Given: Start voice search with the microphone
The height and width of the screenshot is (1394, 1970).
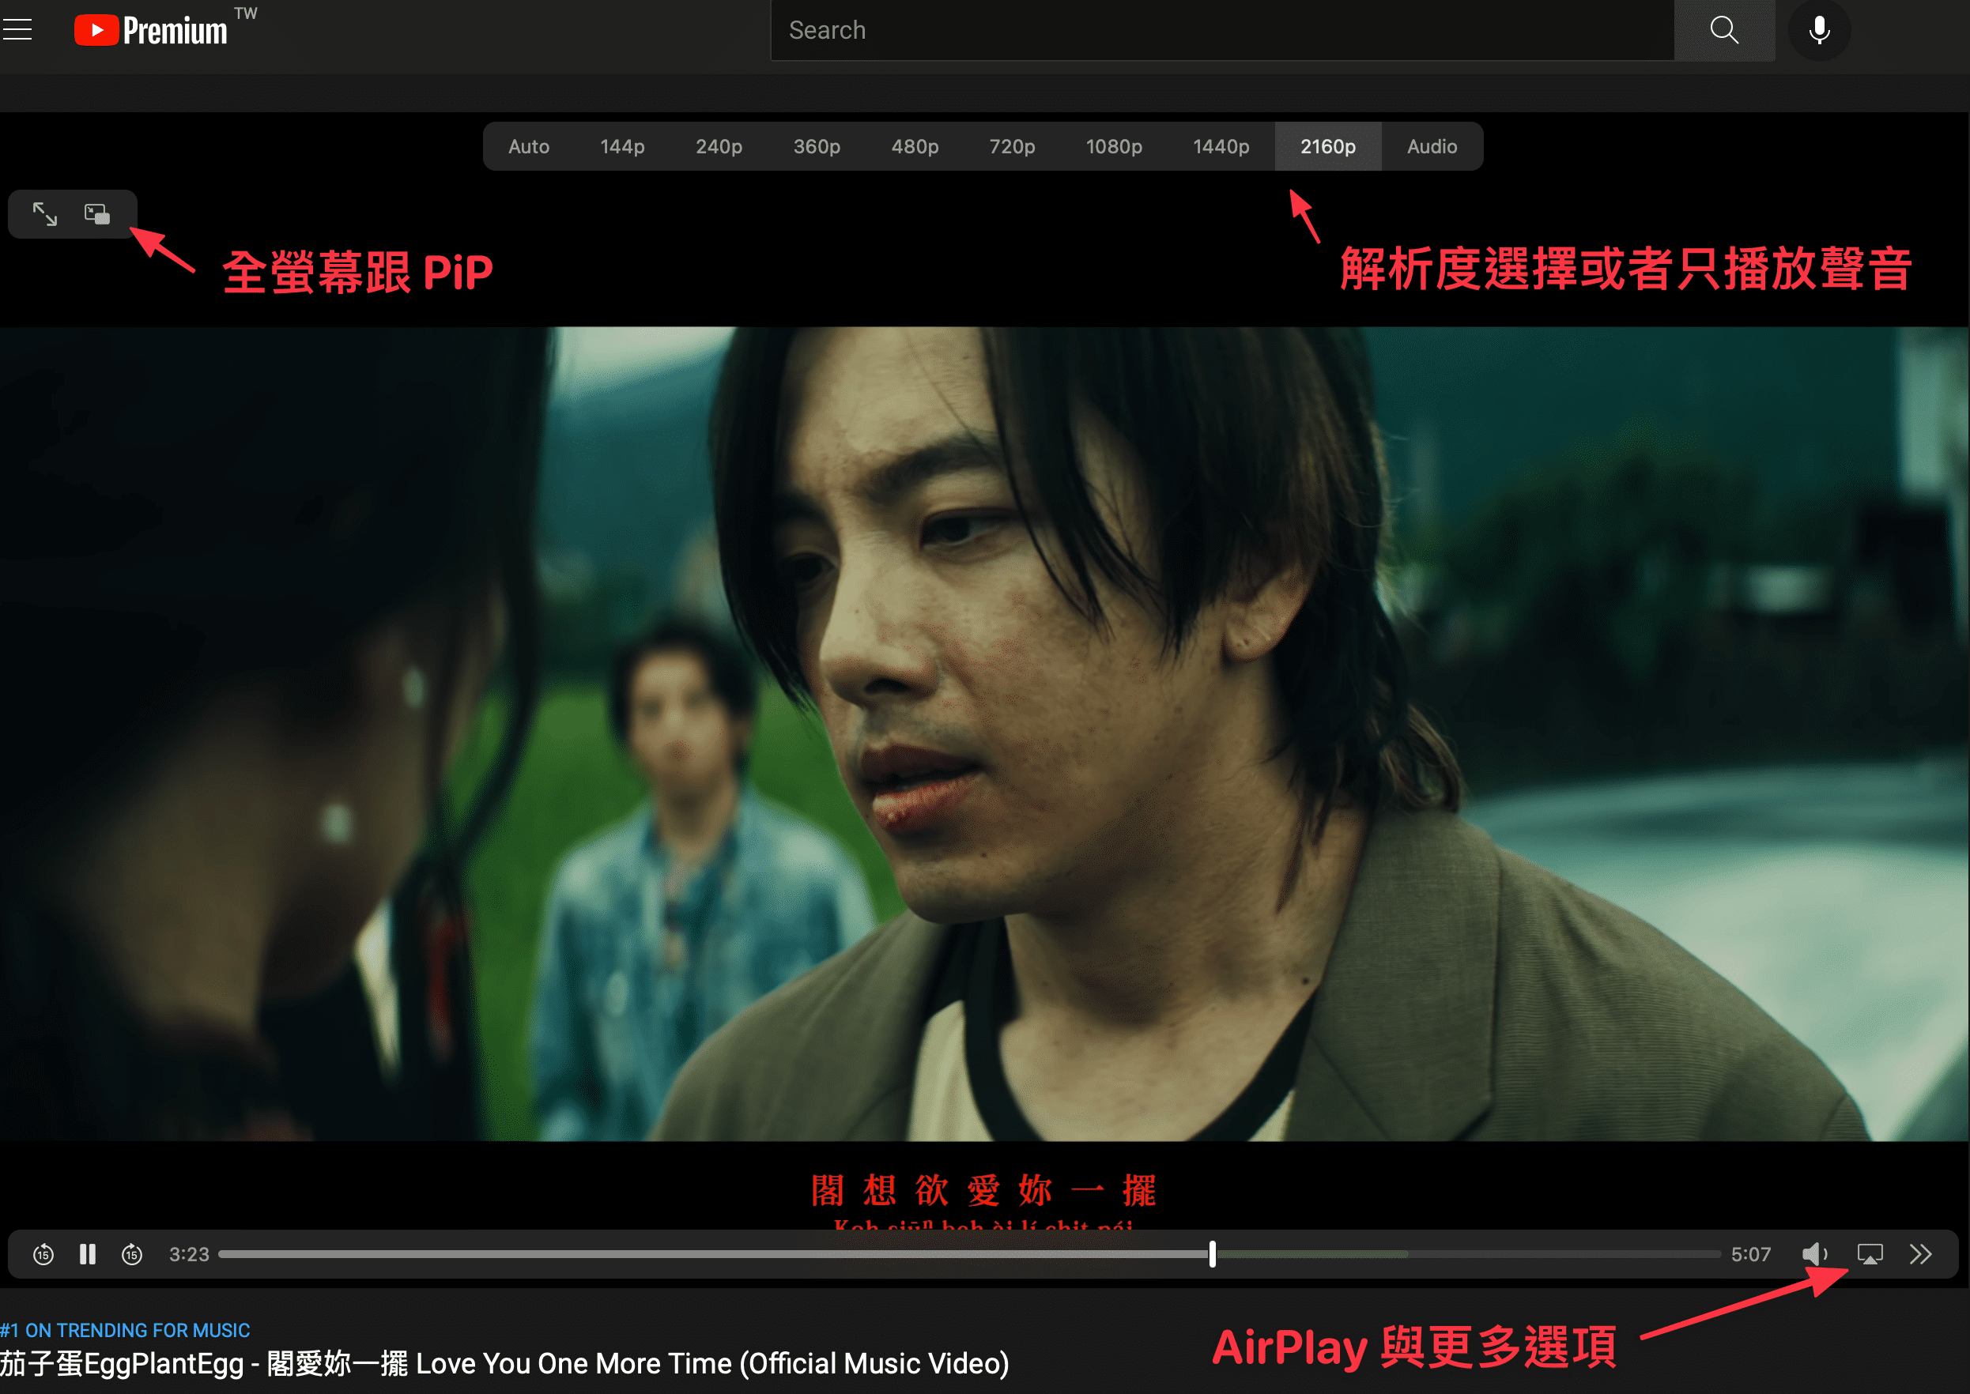Looking at the screenshot, I should 1819,30.
